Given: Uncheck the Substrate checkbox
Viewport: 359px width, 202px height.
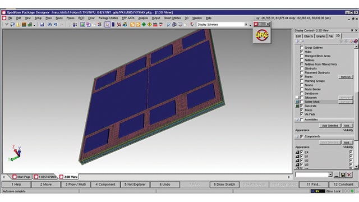Looking at the screenshot, I should point(302,105).
